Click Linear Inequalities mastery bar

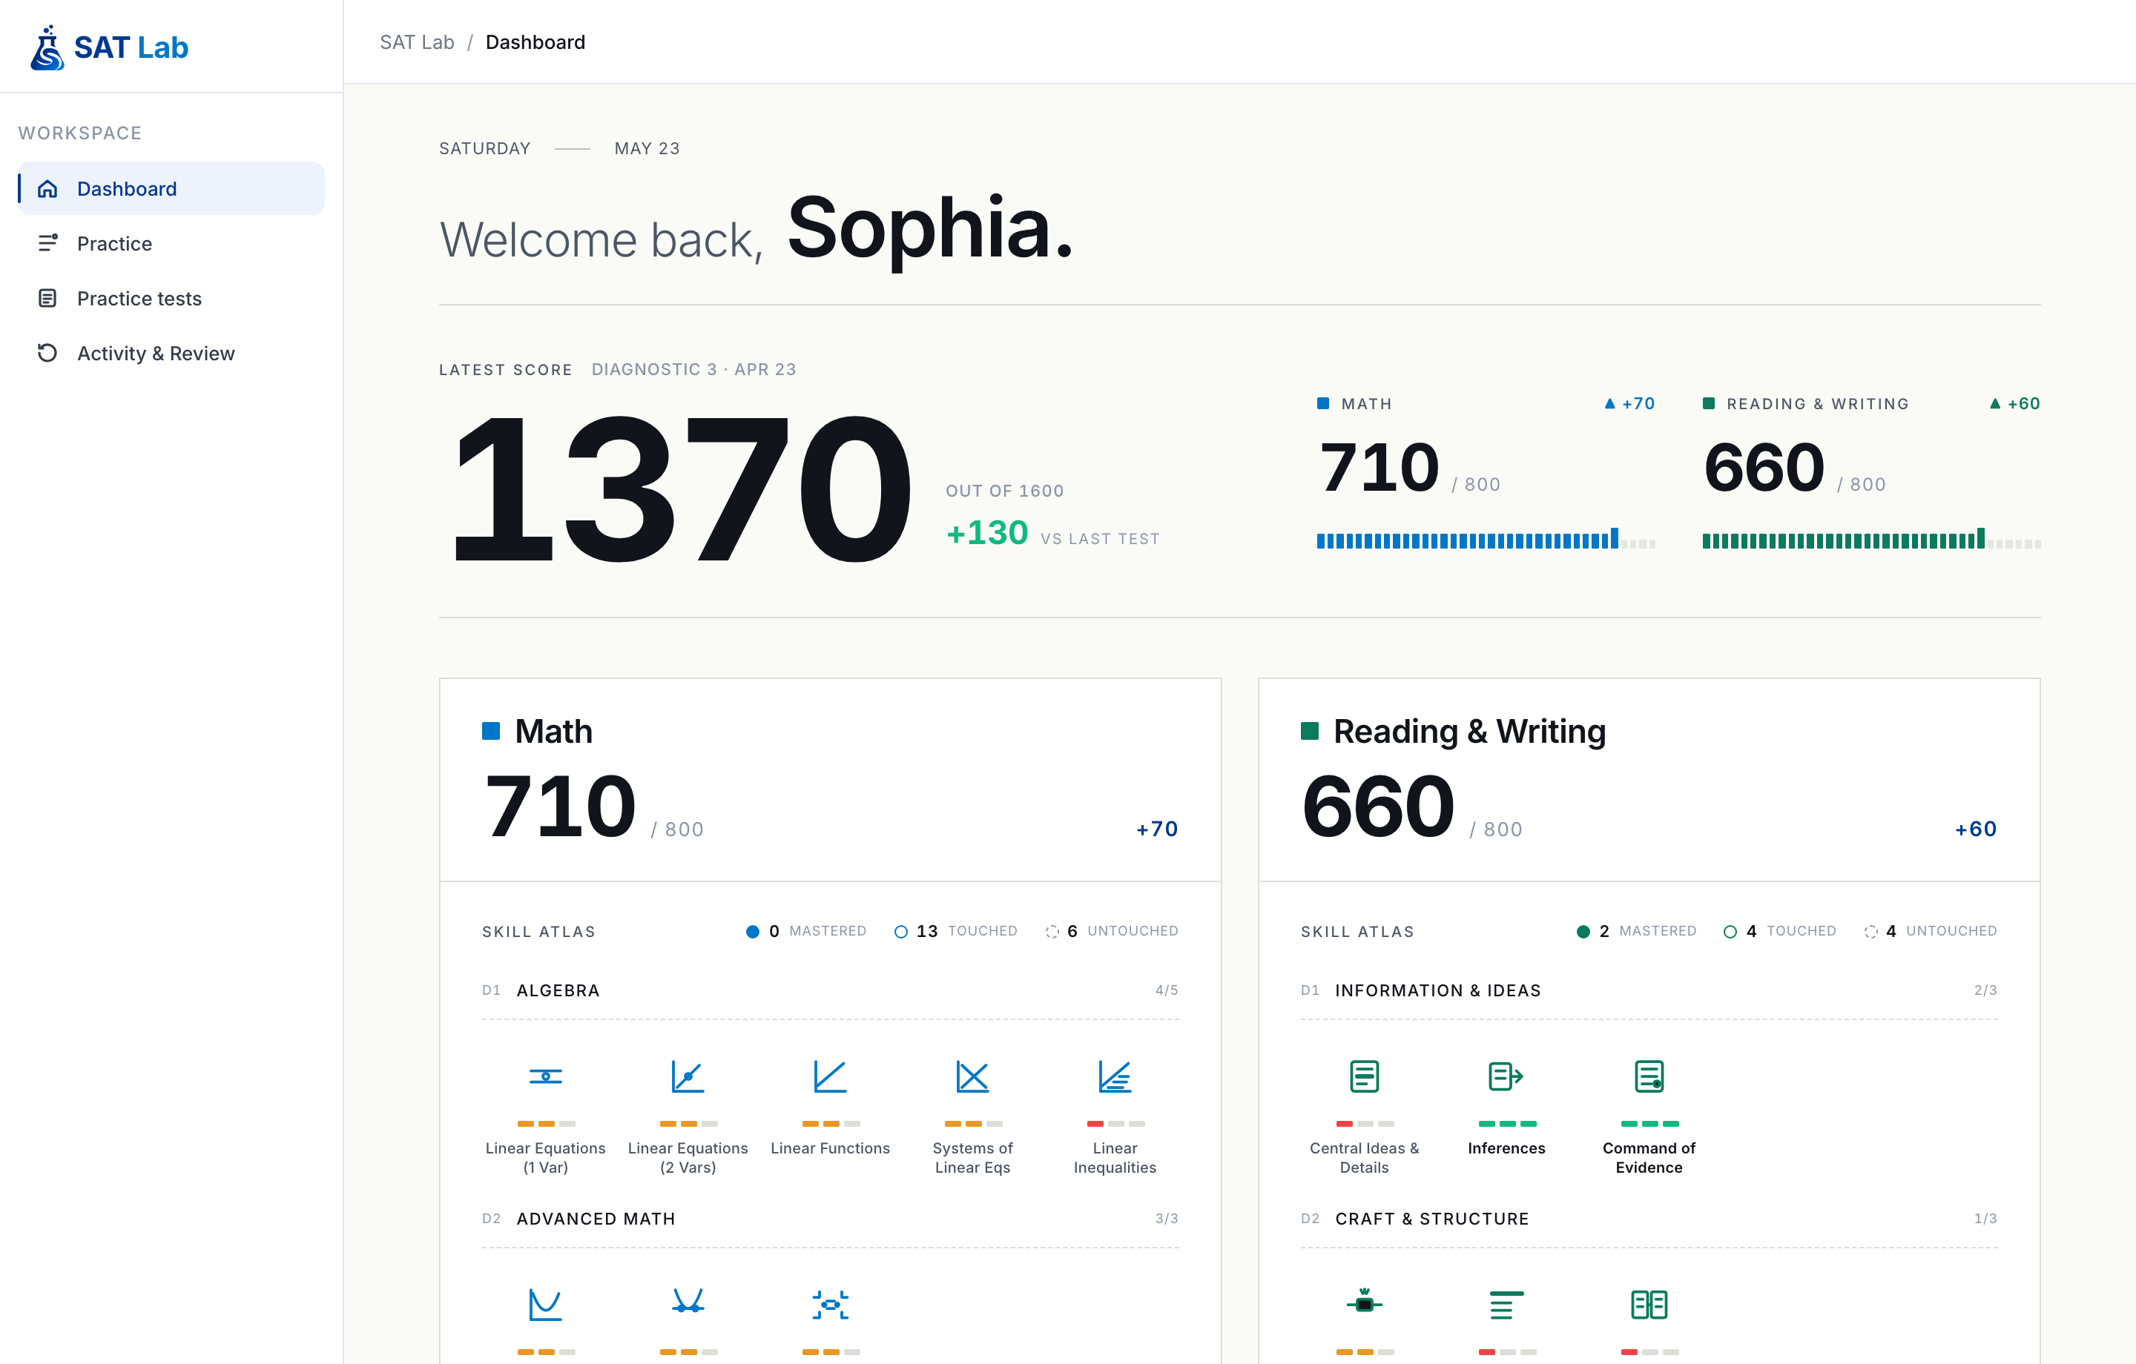coord(1115,1124)
